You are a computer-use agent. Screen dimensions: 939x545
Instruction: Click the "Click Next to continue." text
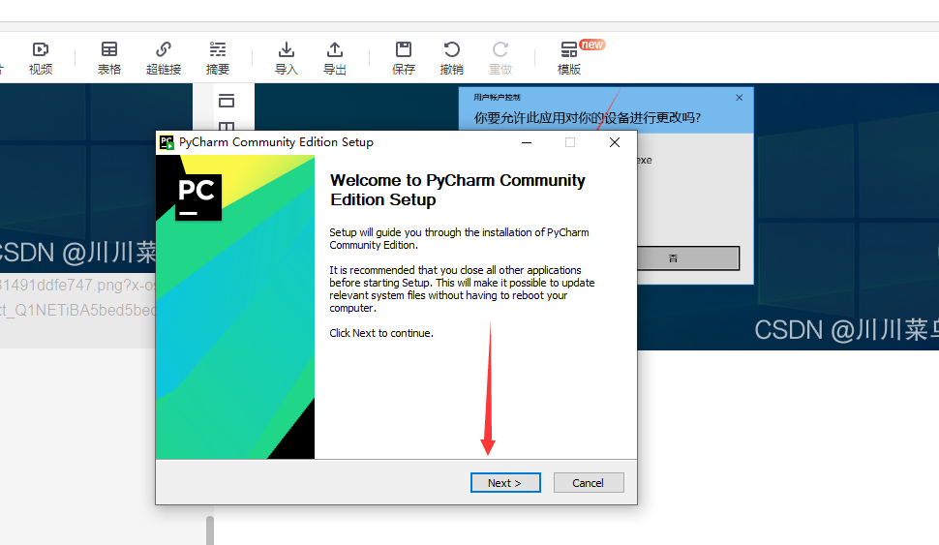[x=381, y=333]
